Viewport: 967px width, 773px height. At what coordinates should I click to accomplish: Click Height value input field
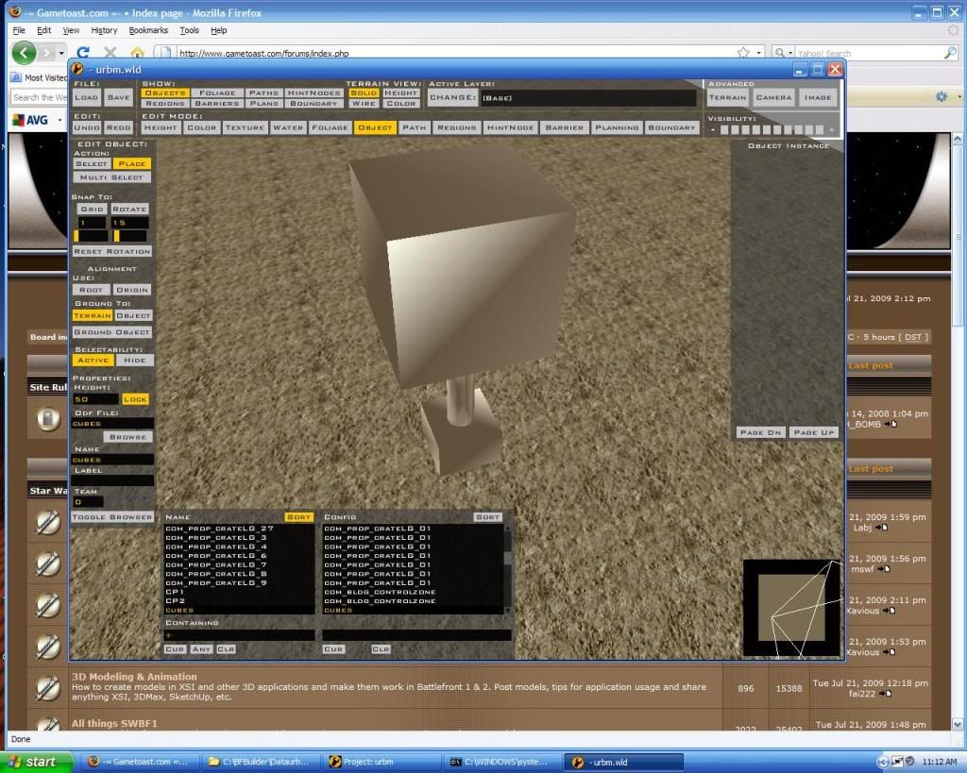coord(95,399)
